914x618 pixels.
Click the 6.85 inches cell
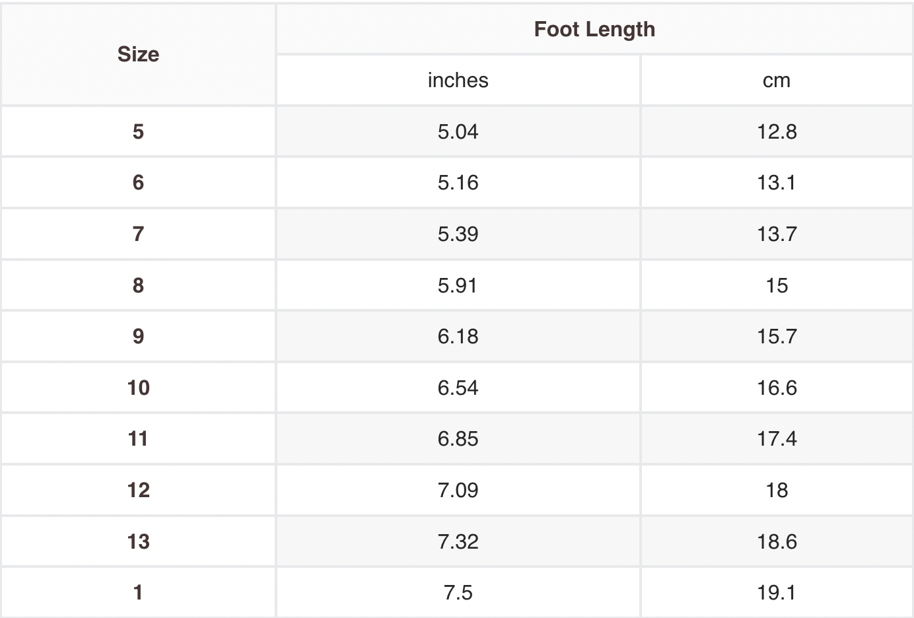[x=458, y=438]
